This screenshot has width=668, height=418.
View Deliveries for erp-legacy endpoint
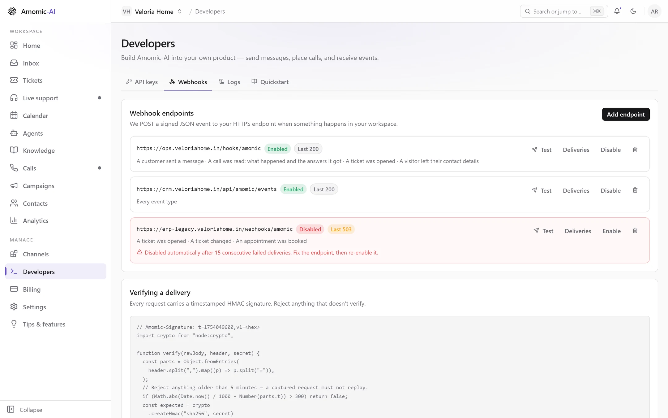578,231
